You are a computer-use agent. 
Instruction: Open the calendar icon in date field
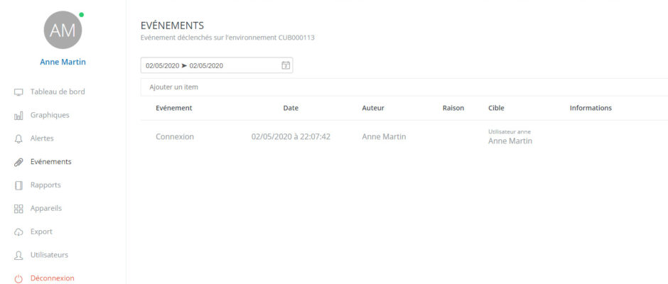[x=286, y=65]
